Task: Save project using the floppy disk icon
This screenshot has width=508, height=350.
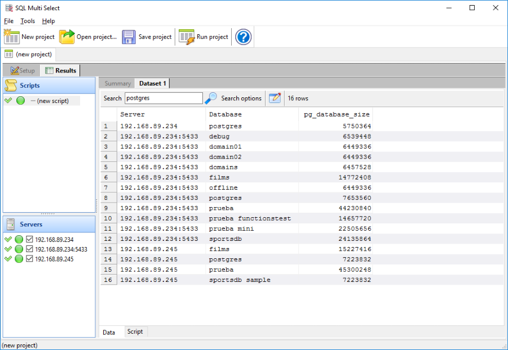Action: pyautogui.click(x=129, y=37)
